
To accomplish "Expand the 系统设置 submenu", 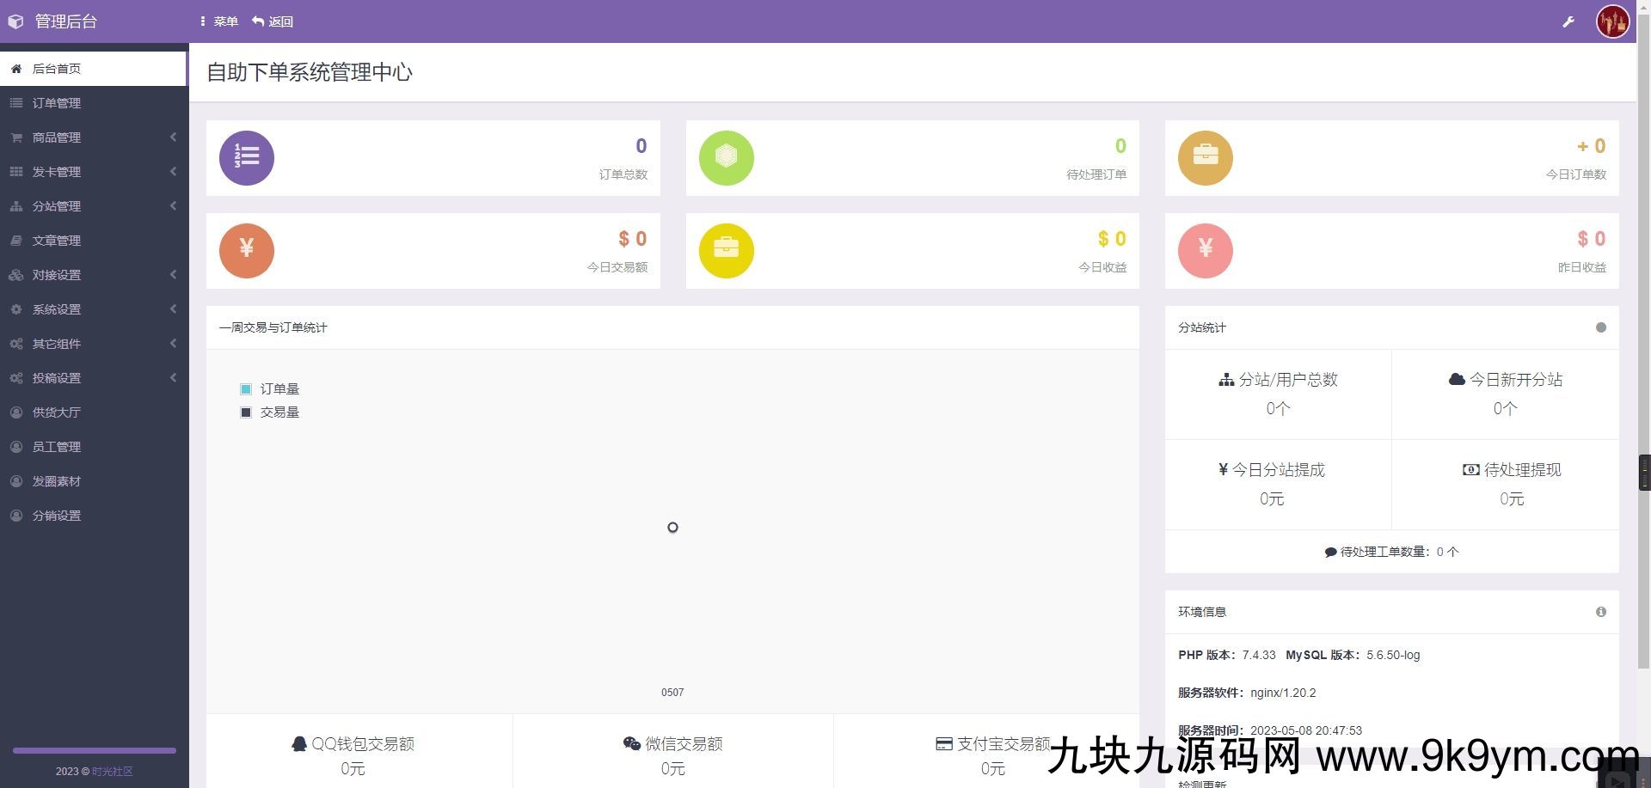I will click(x=57, y=308).
